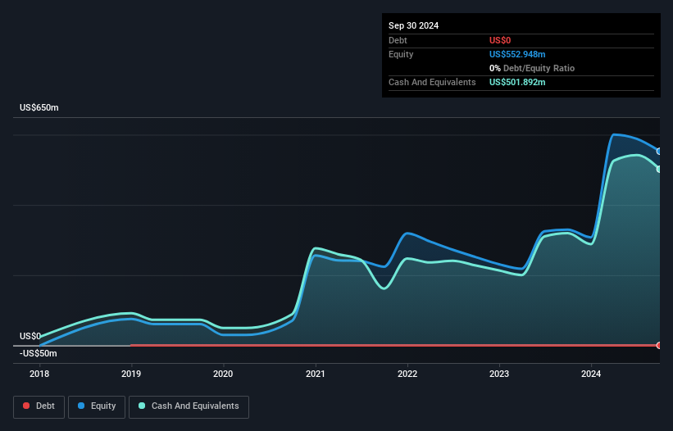
Task: Click the 2024 x-axis label
Action: pos(591,374)
